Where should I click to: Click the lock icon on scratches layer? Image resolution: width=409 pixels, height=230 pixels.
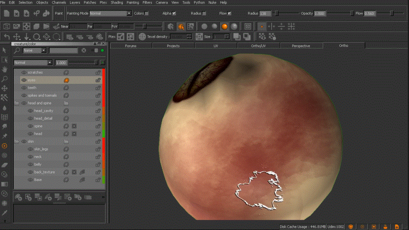pyautogui.click(x=98, y=72)
